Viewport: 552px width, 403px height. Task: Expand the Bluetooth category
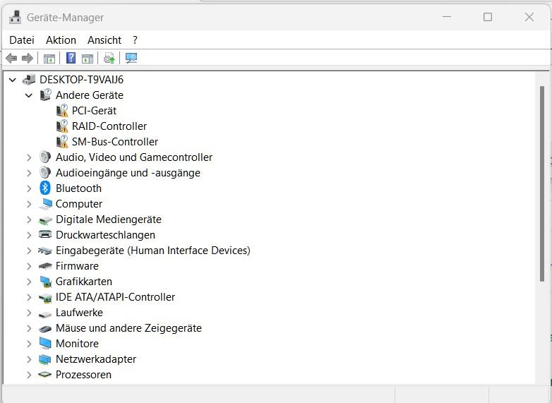click(x=29, y=188)
